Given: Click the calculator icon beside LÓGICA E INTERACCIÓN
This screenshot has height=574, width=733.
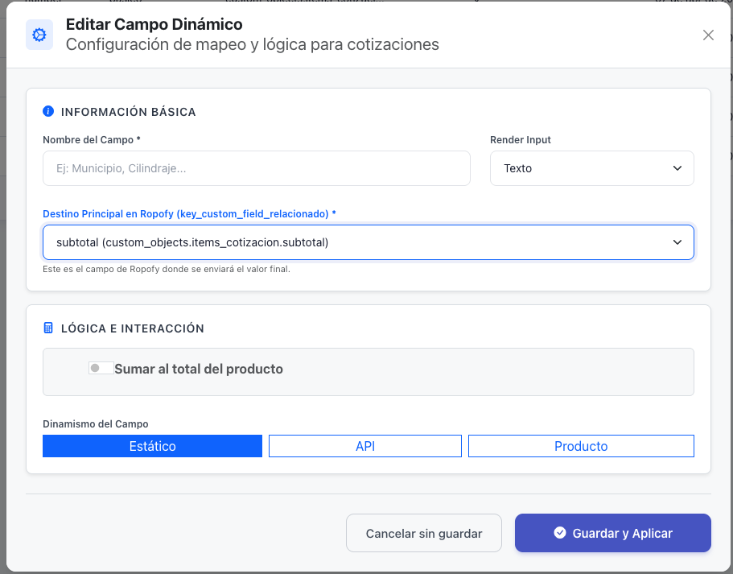Looking at the screenshot, I should 48,328.
